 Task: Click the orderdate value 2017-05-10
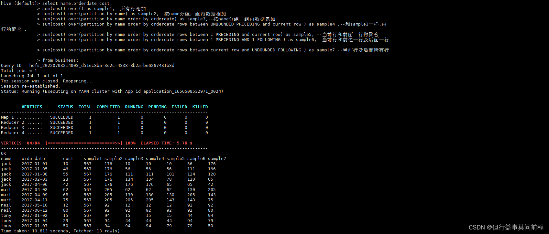tap(35, 205)
